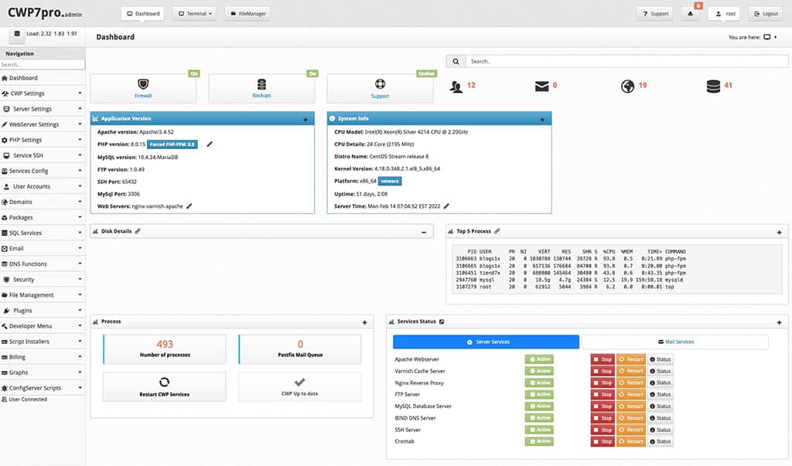Image resolution: width=792 pixels, height=466 pixels.
Task: Switch to the Mail Services tab
Action: pyautogui.click(x=677, y=342)
